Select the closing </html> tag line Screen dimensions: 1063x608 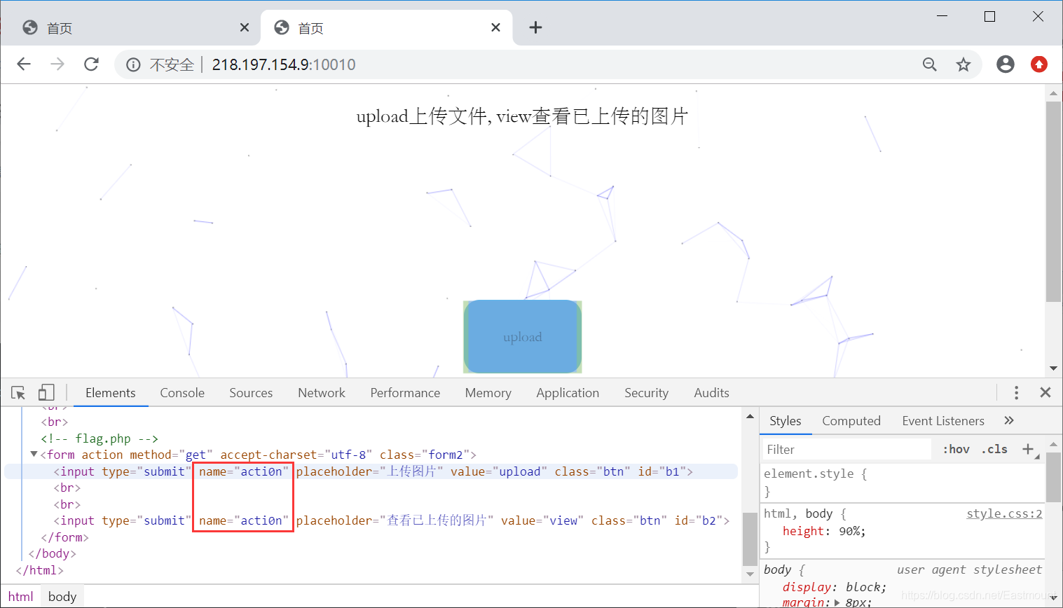click(x=40, y=570)
